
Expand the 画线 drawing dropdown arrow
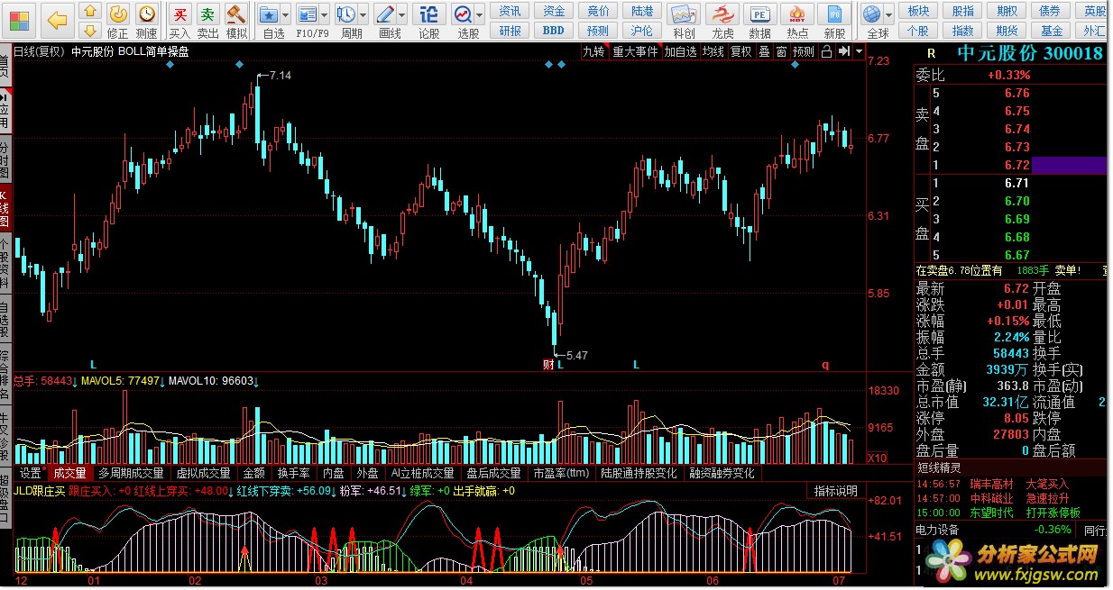(x=402, y=15)
